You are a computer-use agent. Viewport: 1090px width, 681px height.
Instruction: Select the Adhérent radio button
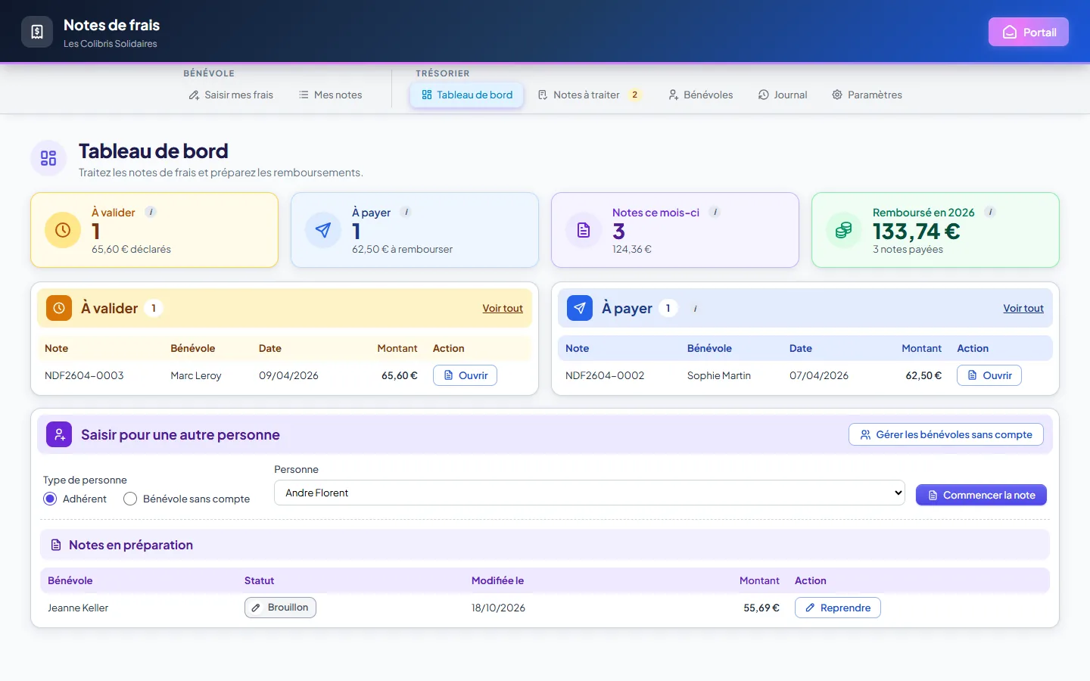(50, 499)
